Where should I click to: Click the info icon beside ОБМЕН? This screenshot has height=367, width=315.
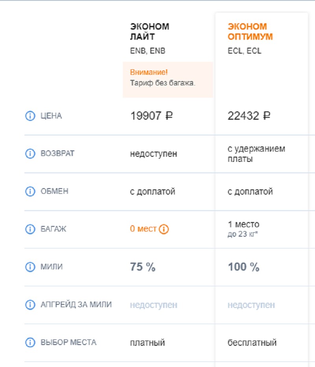30,191
